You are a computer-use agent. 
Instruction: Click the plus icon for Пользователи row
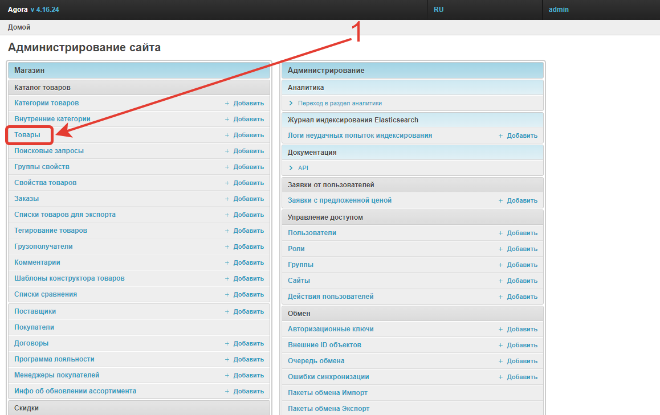click(500, 233)
